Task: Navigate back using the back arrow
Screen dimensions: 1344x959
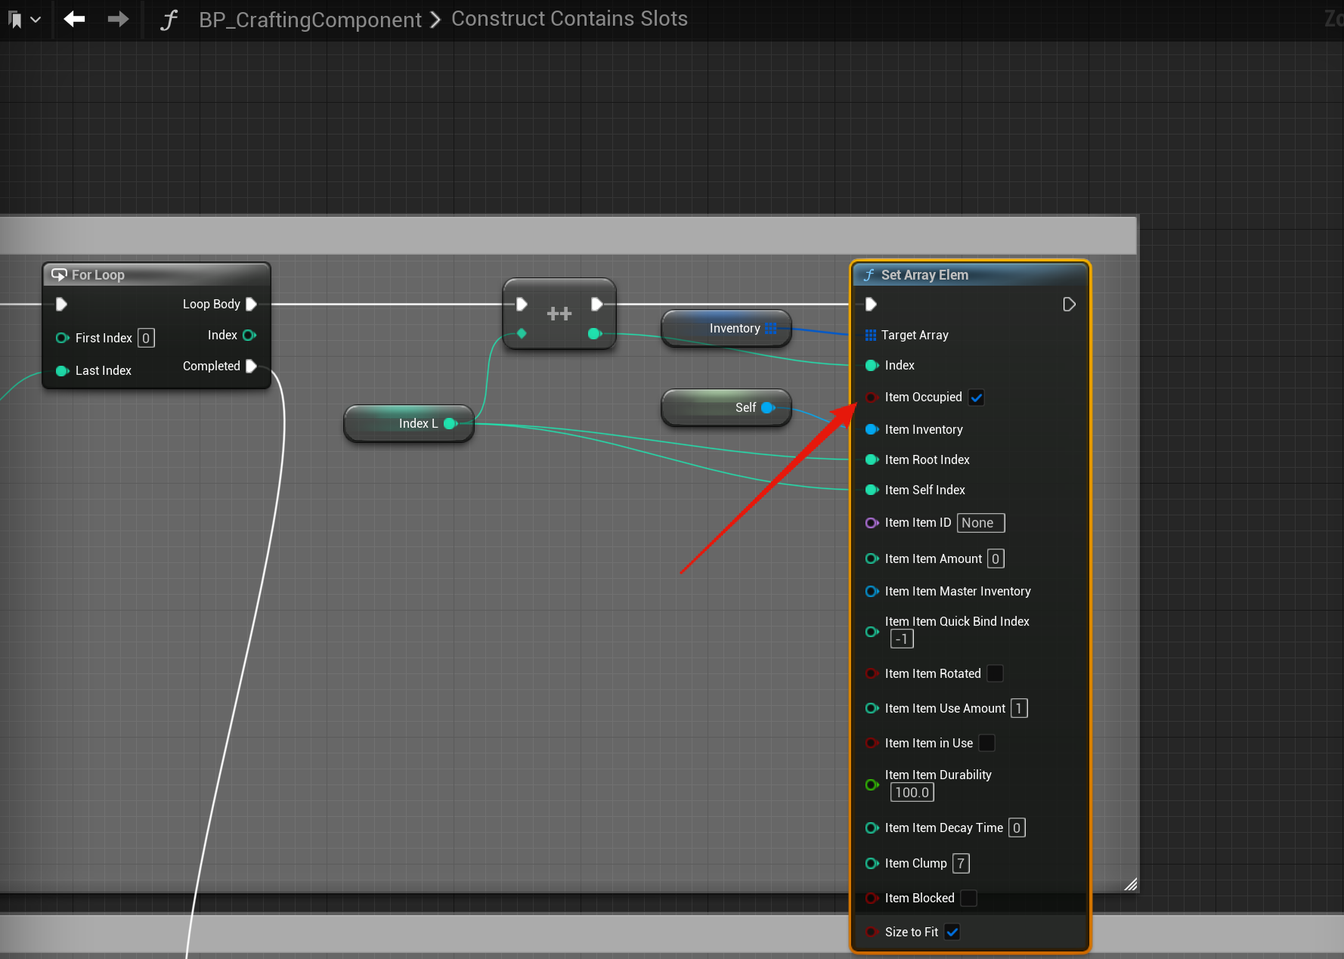Action: coord(73,19)
